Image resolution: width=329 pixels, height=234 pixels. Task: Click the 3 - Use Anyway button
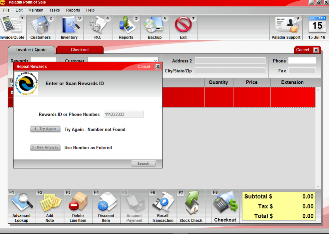click(45, 147)
